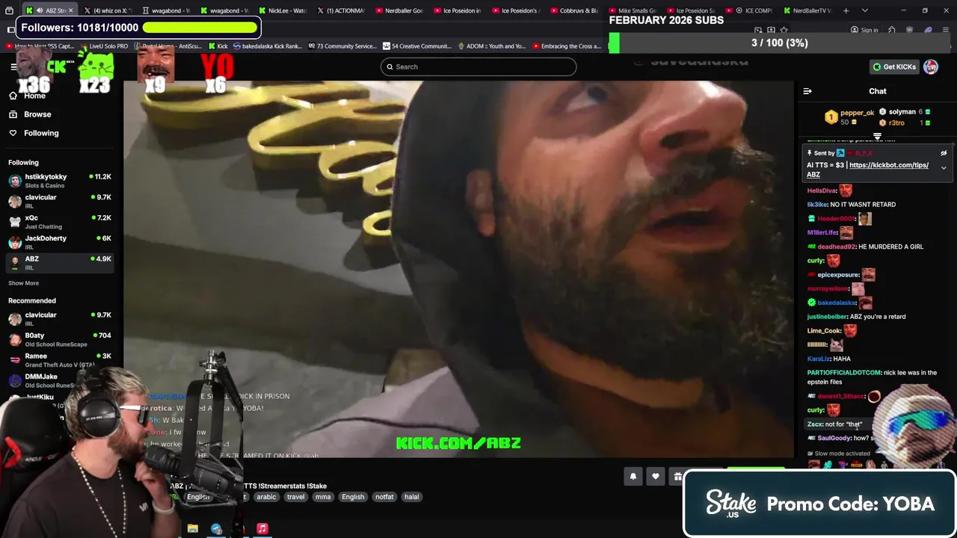The height and width of the screenshot is (538, 957).
Task: Open the Music app in the taskbar
Action: pyautogui.click(x=262, y=528)
